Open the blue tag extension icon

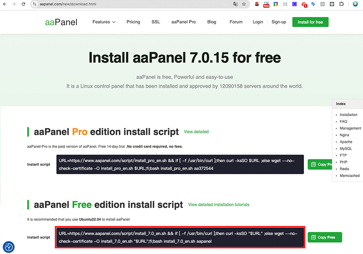pyautogui.click(x=313, y=4)
